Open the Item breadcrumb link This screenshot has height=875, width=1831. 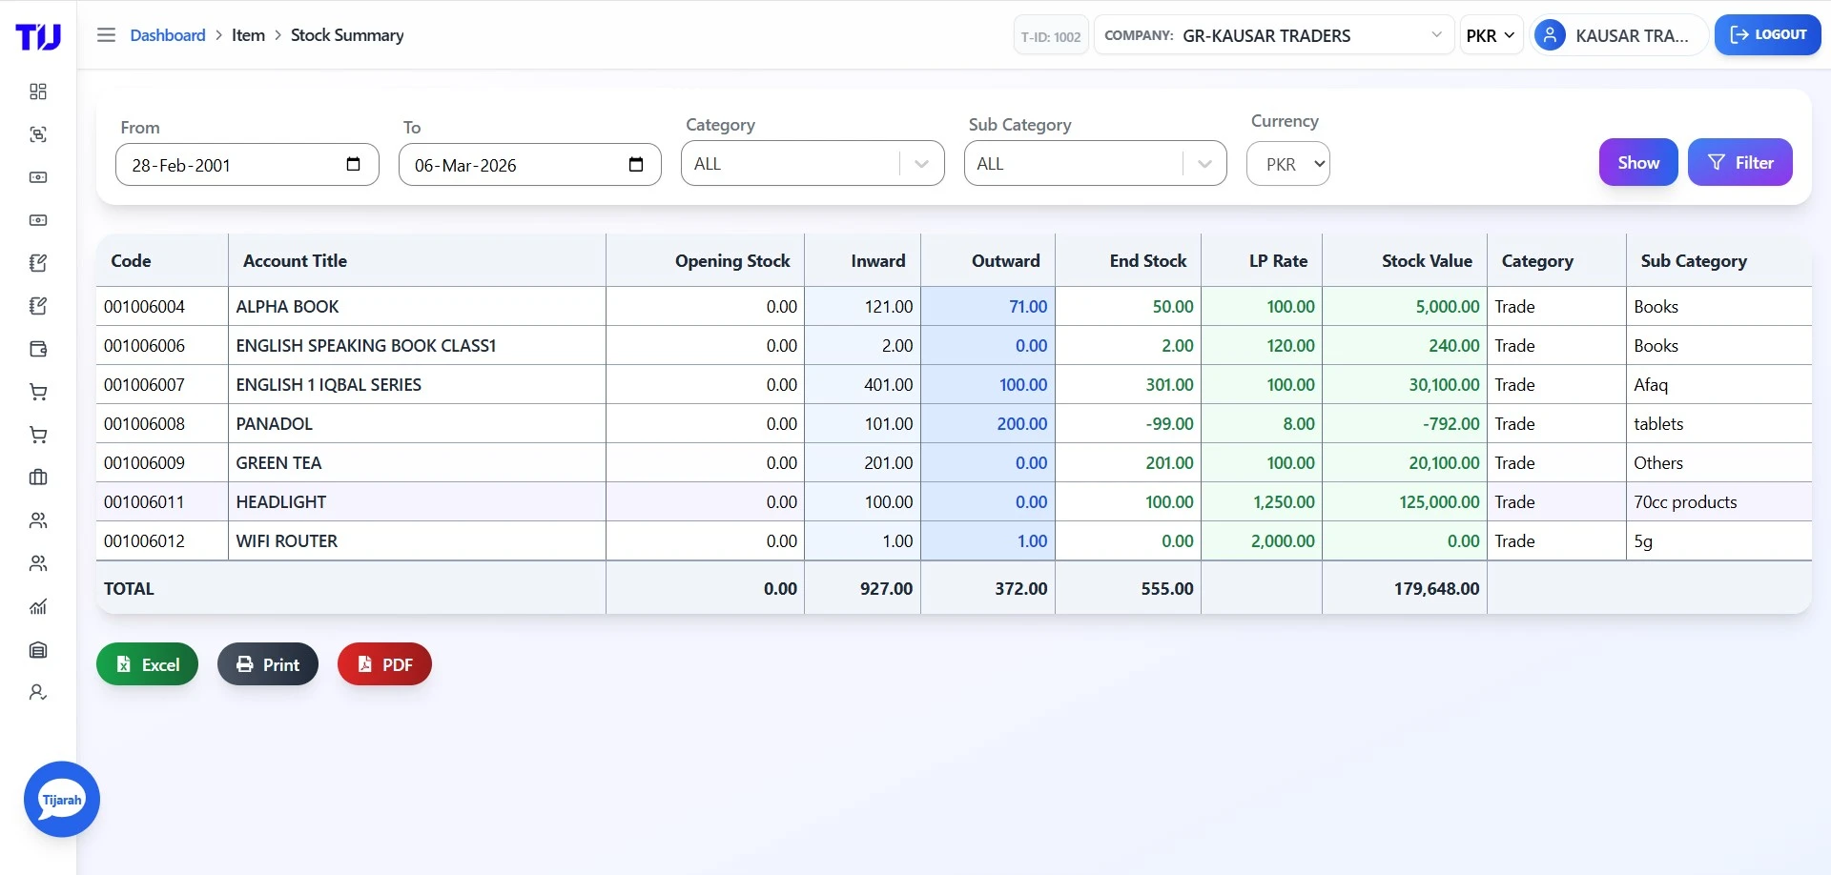pyautogui.click(x=248, y=34)
